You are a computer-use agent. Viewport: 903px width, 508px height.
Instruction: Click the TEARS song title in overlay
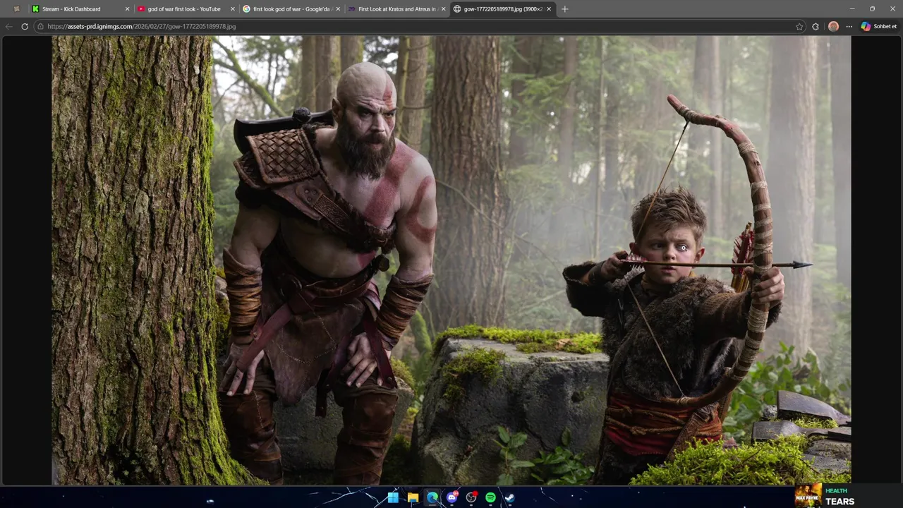[x=840, y=502]
